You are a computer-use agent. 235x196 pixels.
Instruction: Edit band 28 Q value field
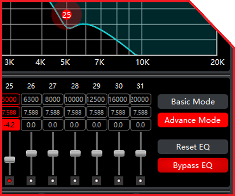coord(75,112)
